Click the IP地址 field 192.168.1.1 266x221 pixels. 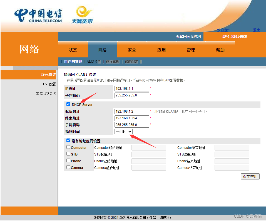click(x=132, y=89)
